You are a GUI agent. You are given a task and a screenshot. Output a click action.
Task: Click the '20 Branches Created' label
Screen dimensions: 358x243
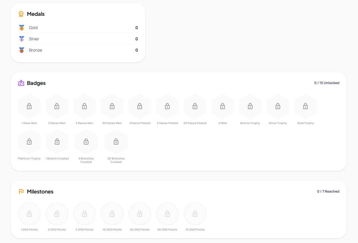pyautogui.click(x=116, y=160)
